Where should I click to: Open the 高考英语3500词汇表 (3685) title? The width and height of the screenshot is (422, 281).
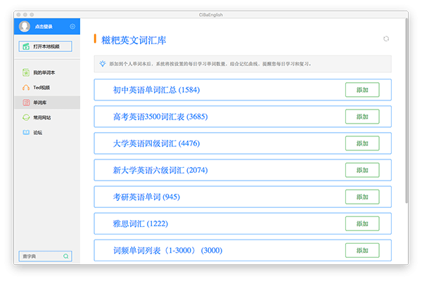[x=160, y=117]
